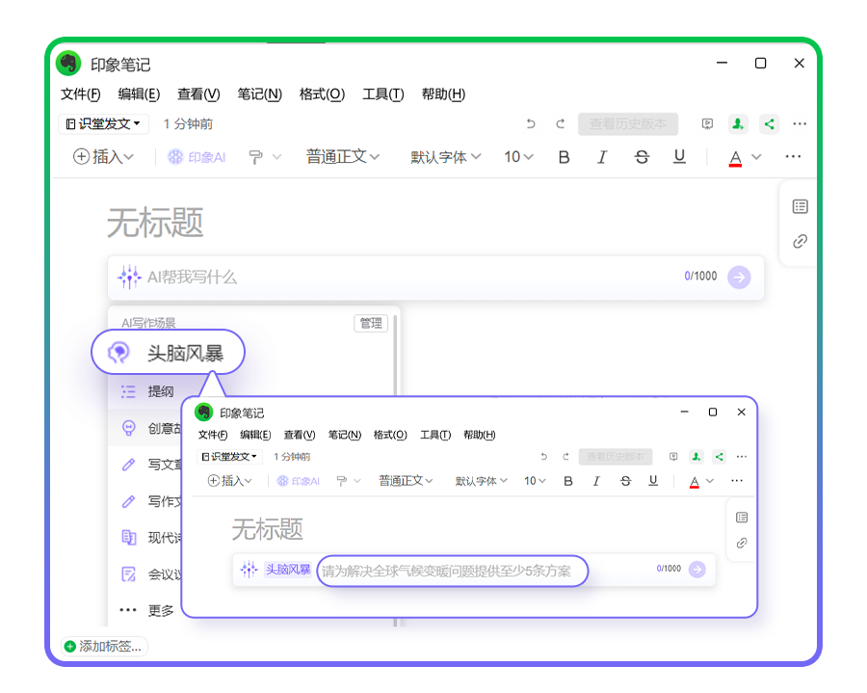Open outline list icon in main right sidebar

pyautogui.click(x=800, y=207)
